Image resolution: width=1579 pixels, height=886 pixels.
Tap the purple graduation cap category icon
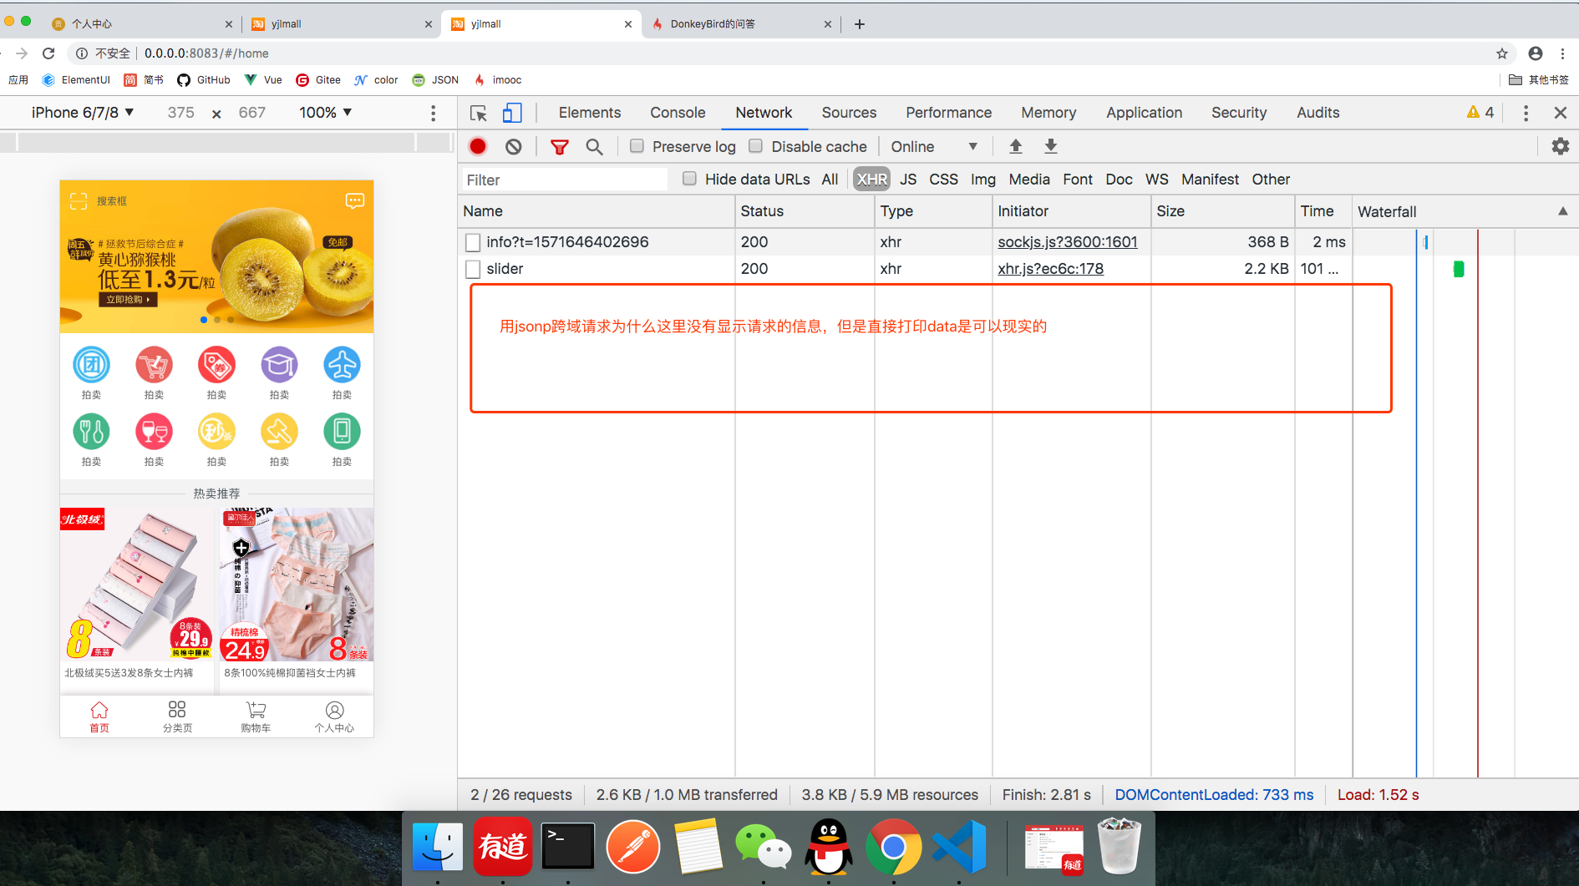point(279,365)
